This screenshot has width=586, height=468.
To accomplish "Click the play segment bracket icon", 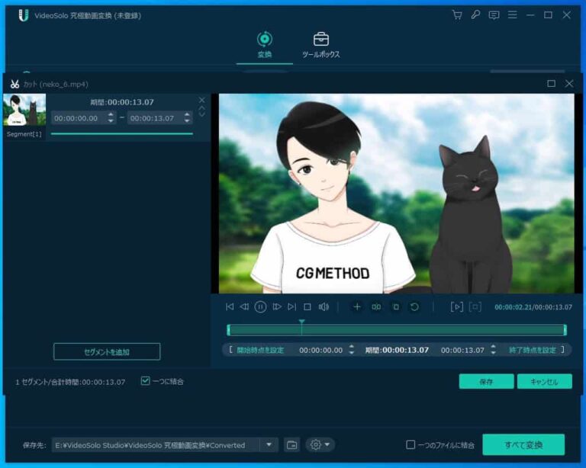I will click(456, 307).
